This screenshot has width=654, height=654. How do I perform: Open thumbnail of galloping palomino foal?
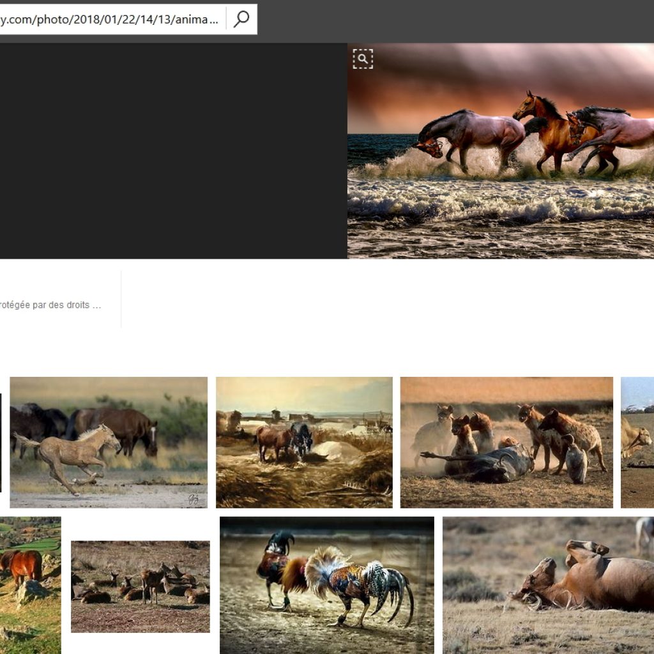click(x=109, y=442)
